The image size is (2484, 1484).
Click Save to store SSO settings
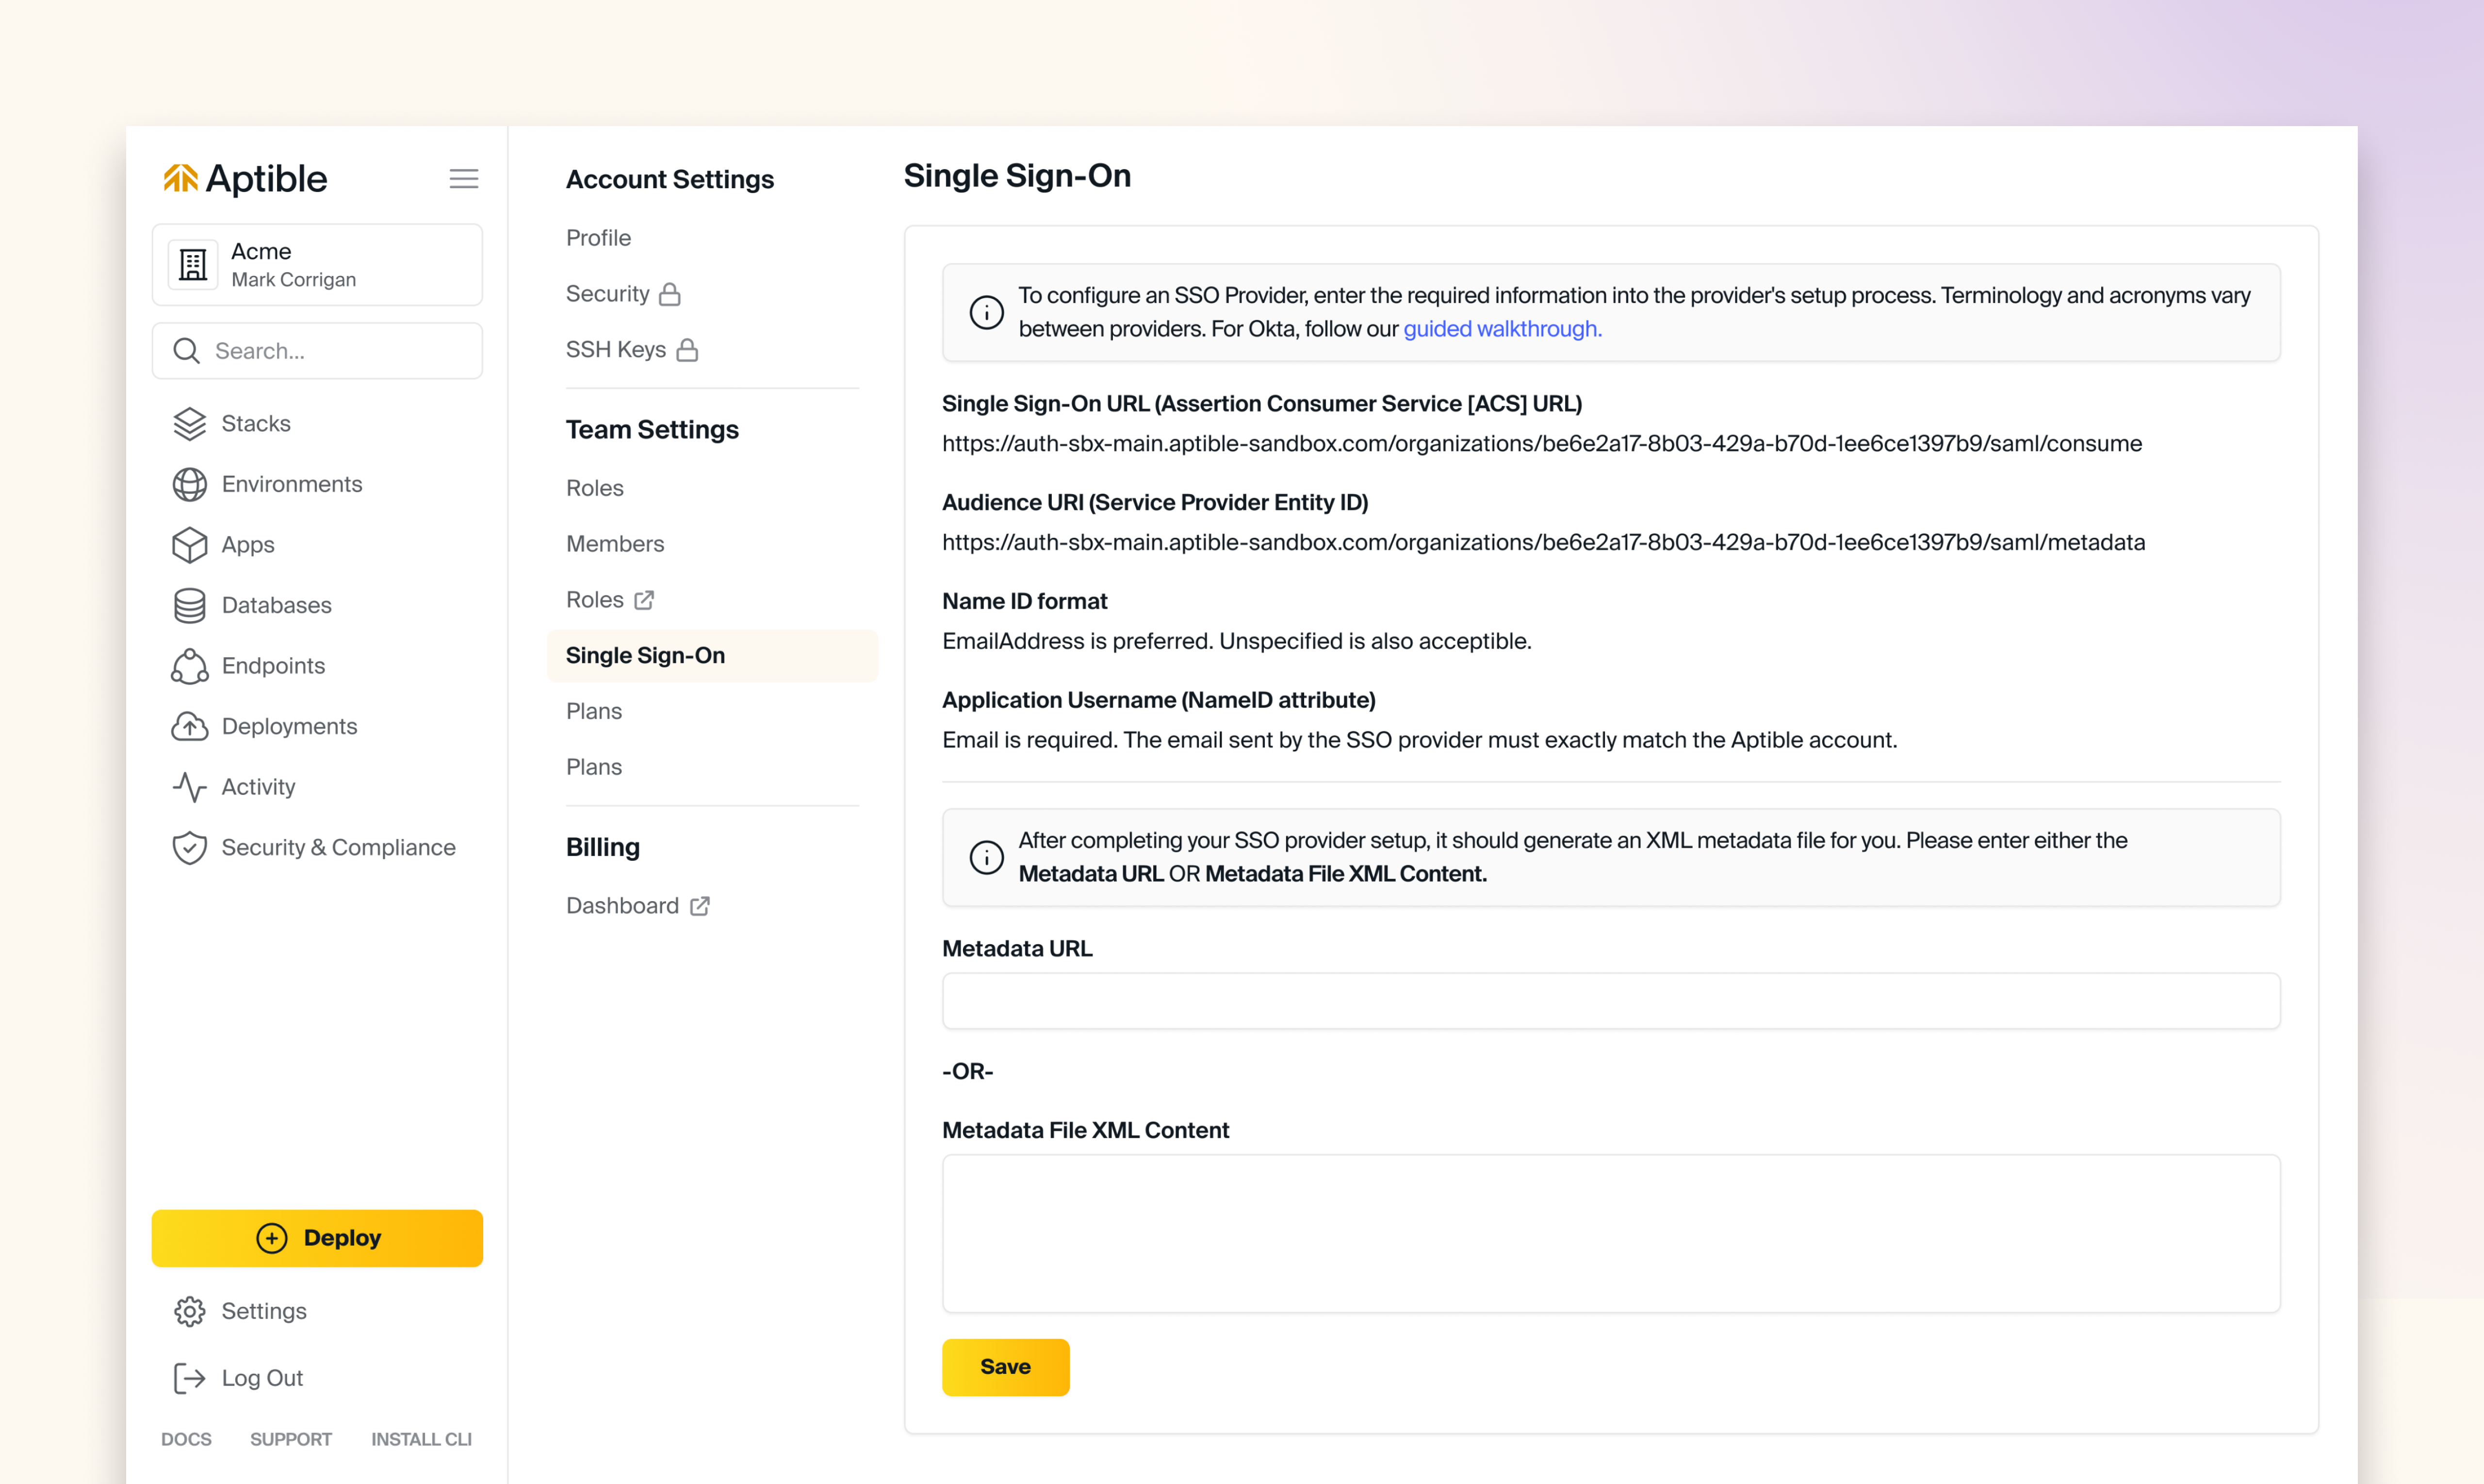[x=1004, y=1367]
